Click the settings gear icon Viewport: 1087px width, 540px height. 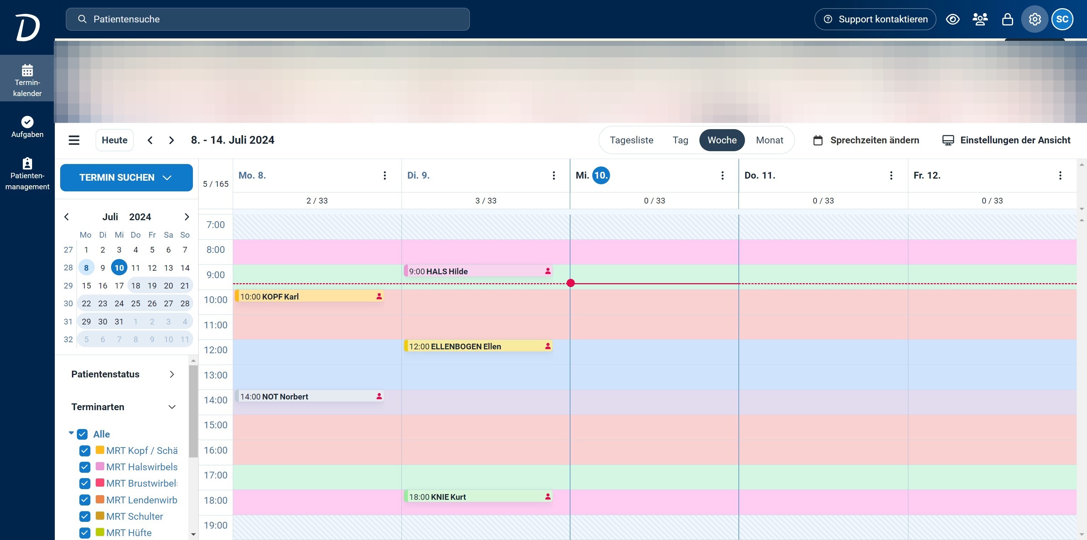1034,20
